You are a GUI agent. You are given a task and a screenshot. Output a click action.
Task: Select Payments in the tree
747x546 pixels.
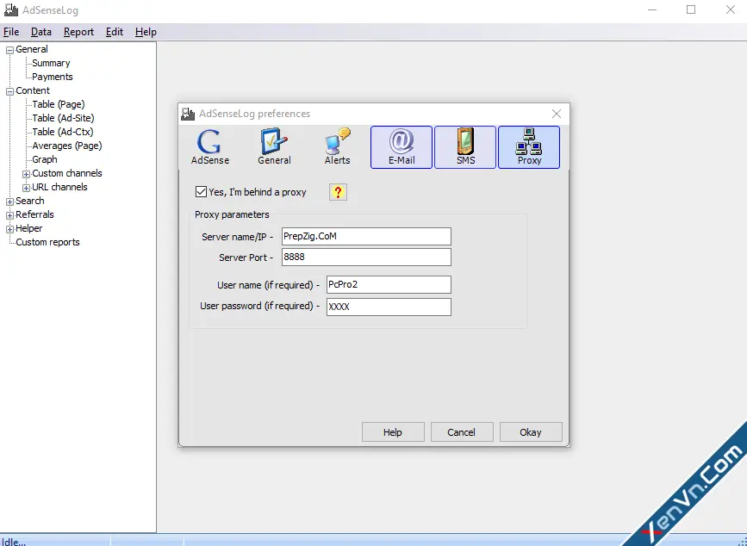tap(53, 77)
